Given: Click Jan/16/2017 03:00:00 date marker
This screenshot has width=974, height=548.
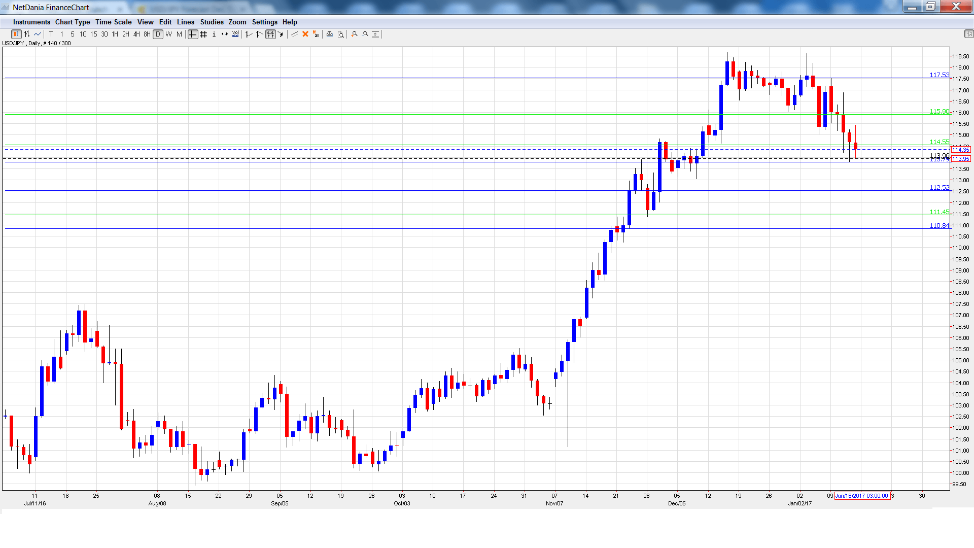Looking at the screenshot, I should pos(862,496).
